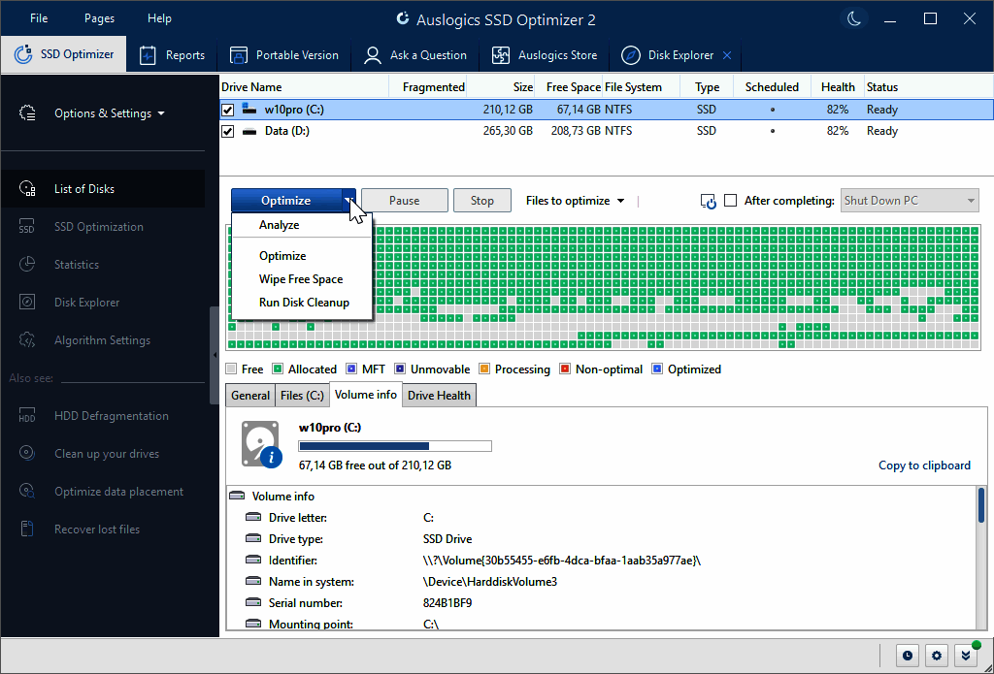
Task: Enable the After completing checkbox
Action: tap(731, 201)
